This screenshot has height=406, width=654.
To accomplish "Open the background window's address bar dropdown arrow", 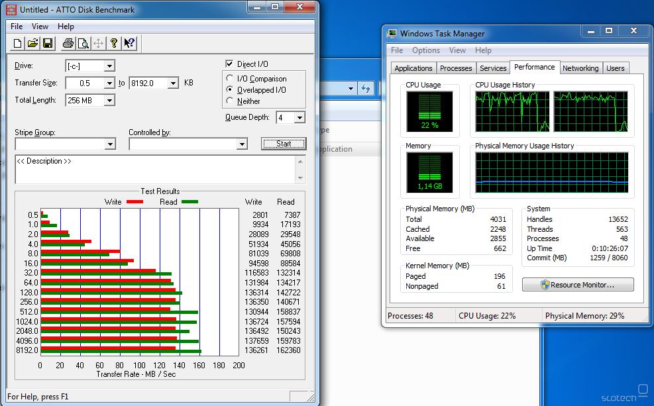I will [351, 88].
